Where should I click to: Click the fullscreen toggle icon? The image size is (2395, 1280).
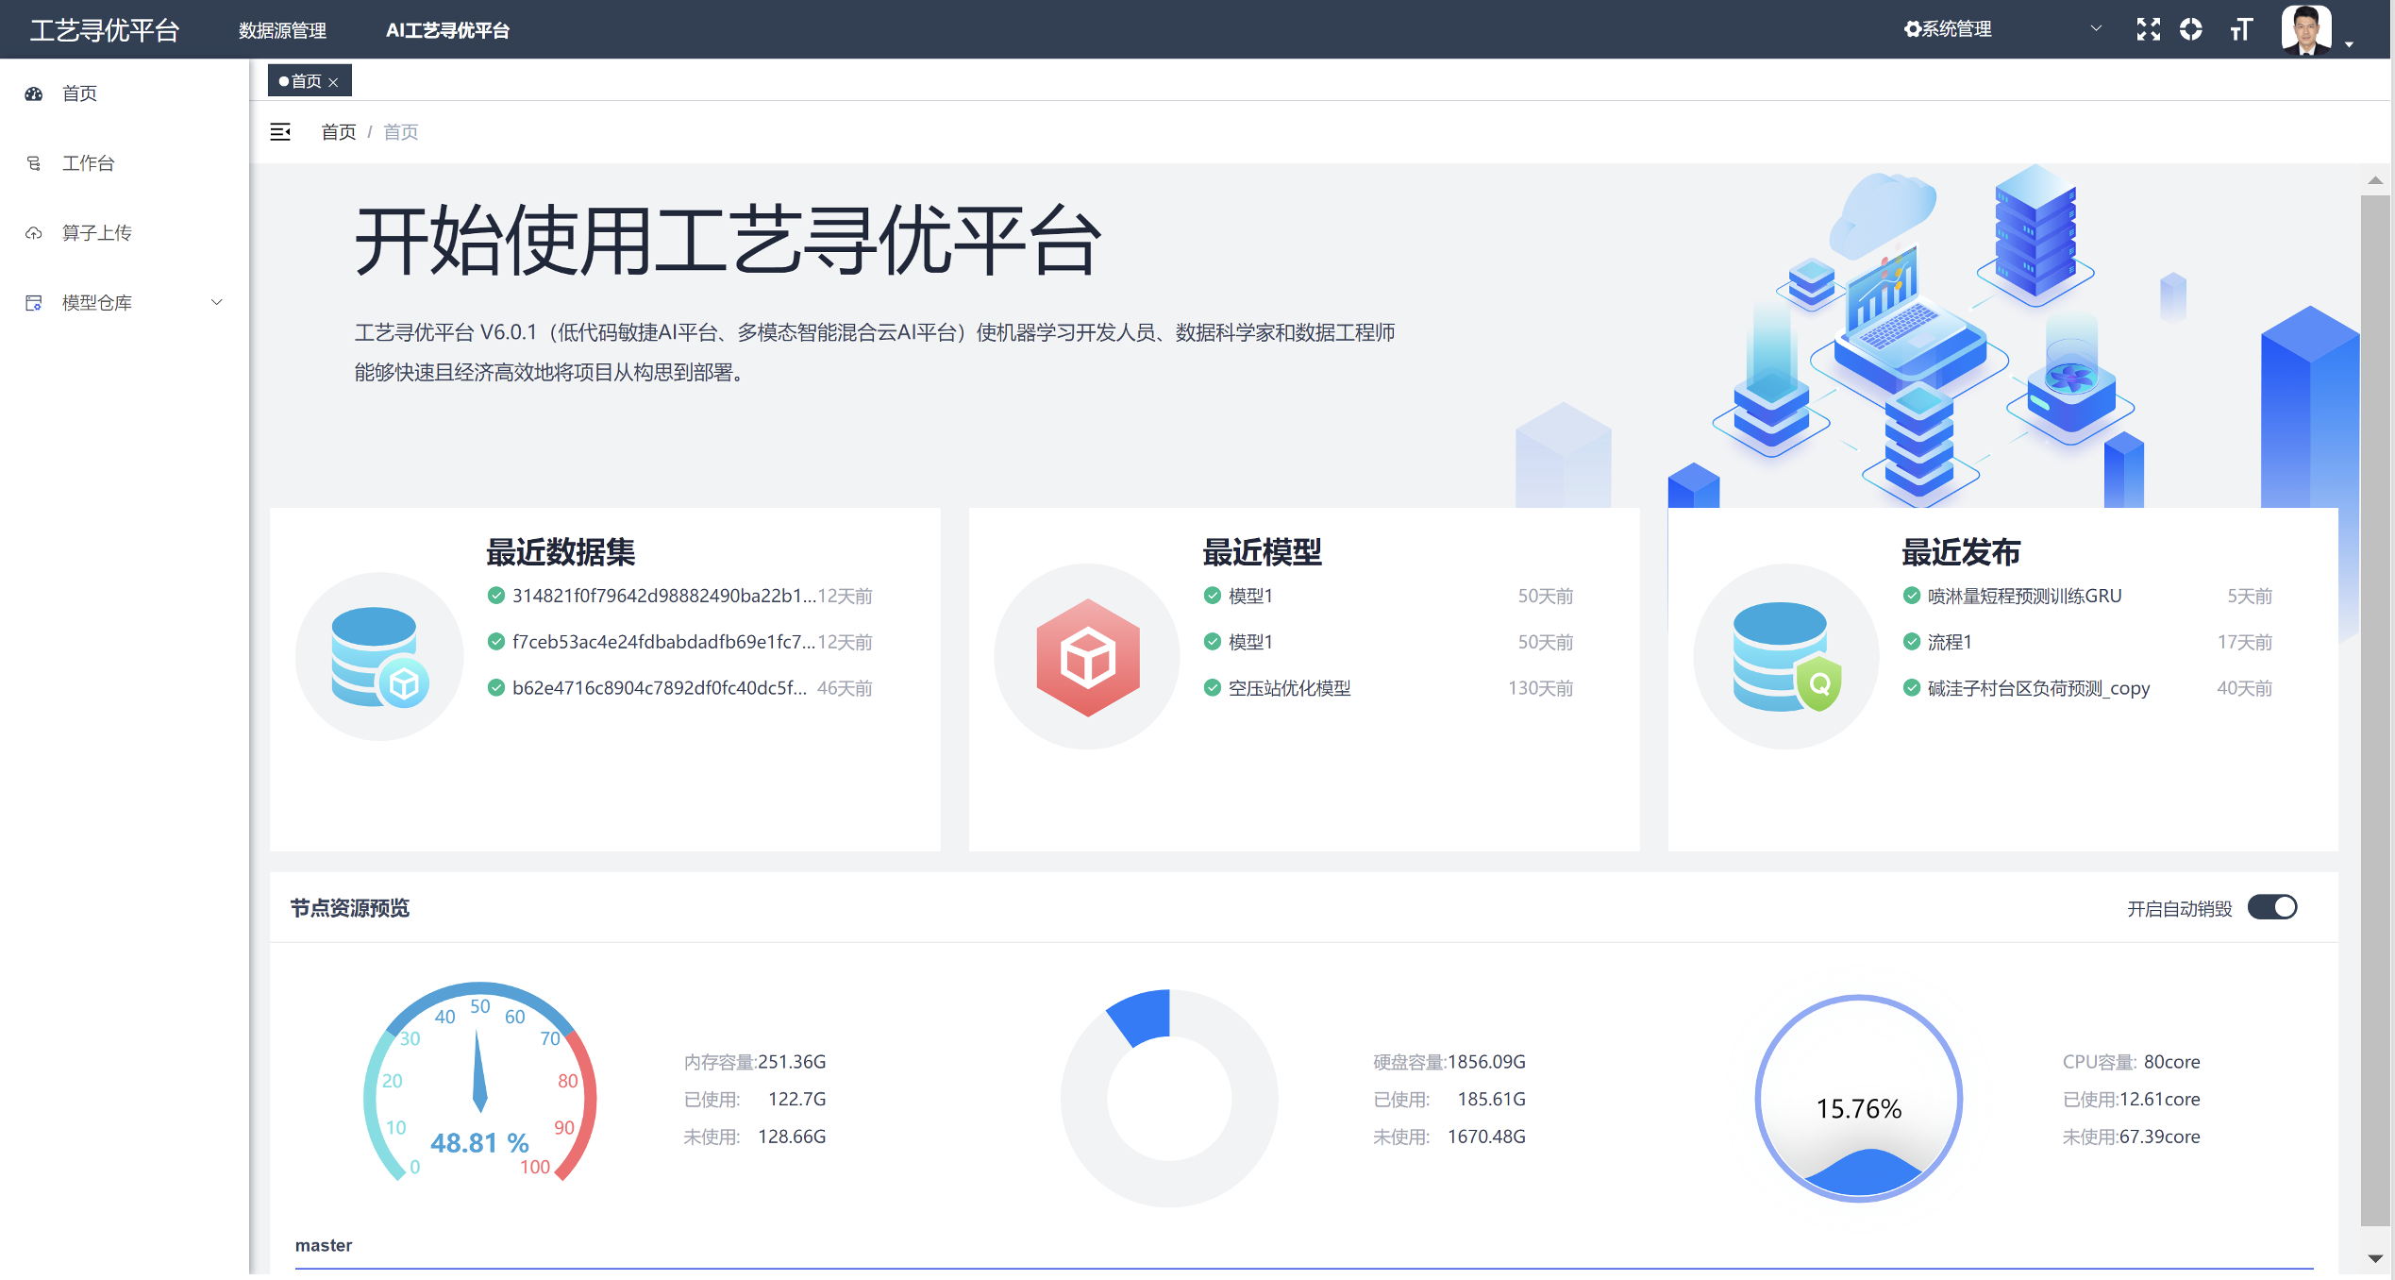pos(2148,29)
